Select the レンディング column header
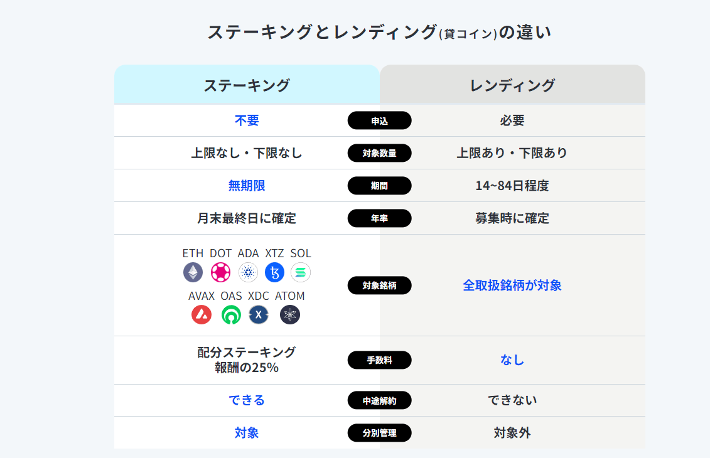This screenshot has height=458, width=710. [512, 85]
